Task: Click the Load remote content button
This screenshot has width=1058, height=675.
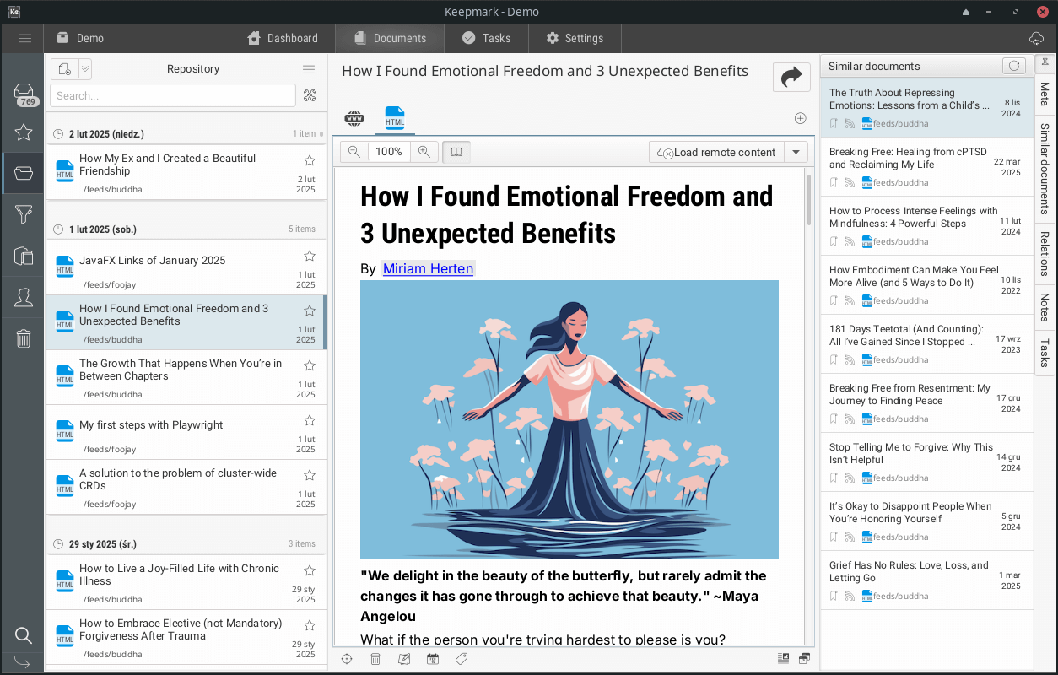Action: (716, 152)
